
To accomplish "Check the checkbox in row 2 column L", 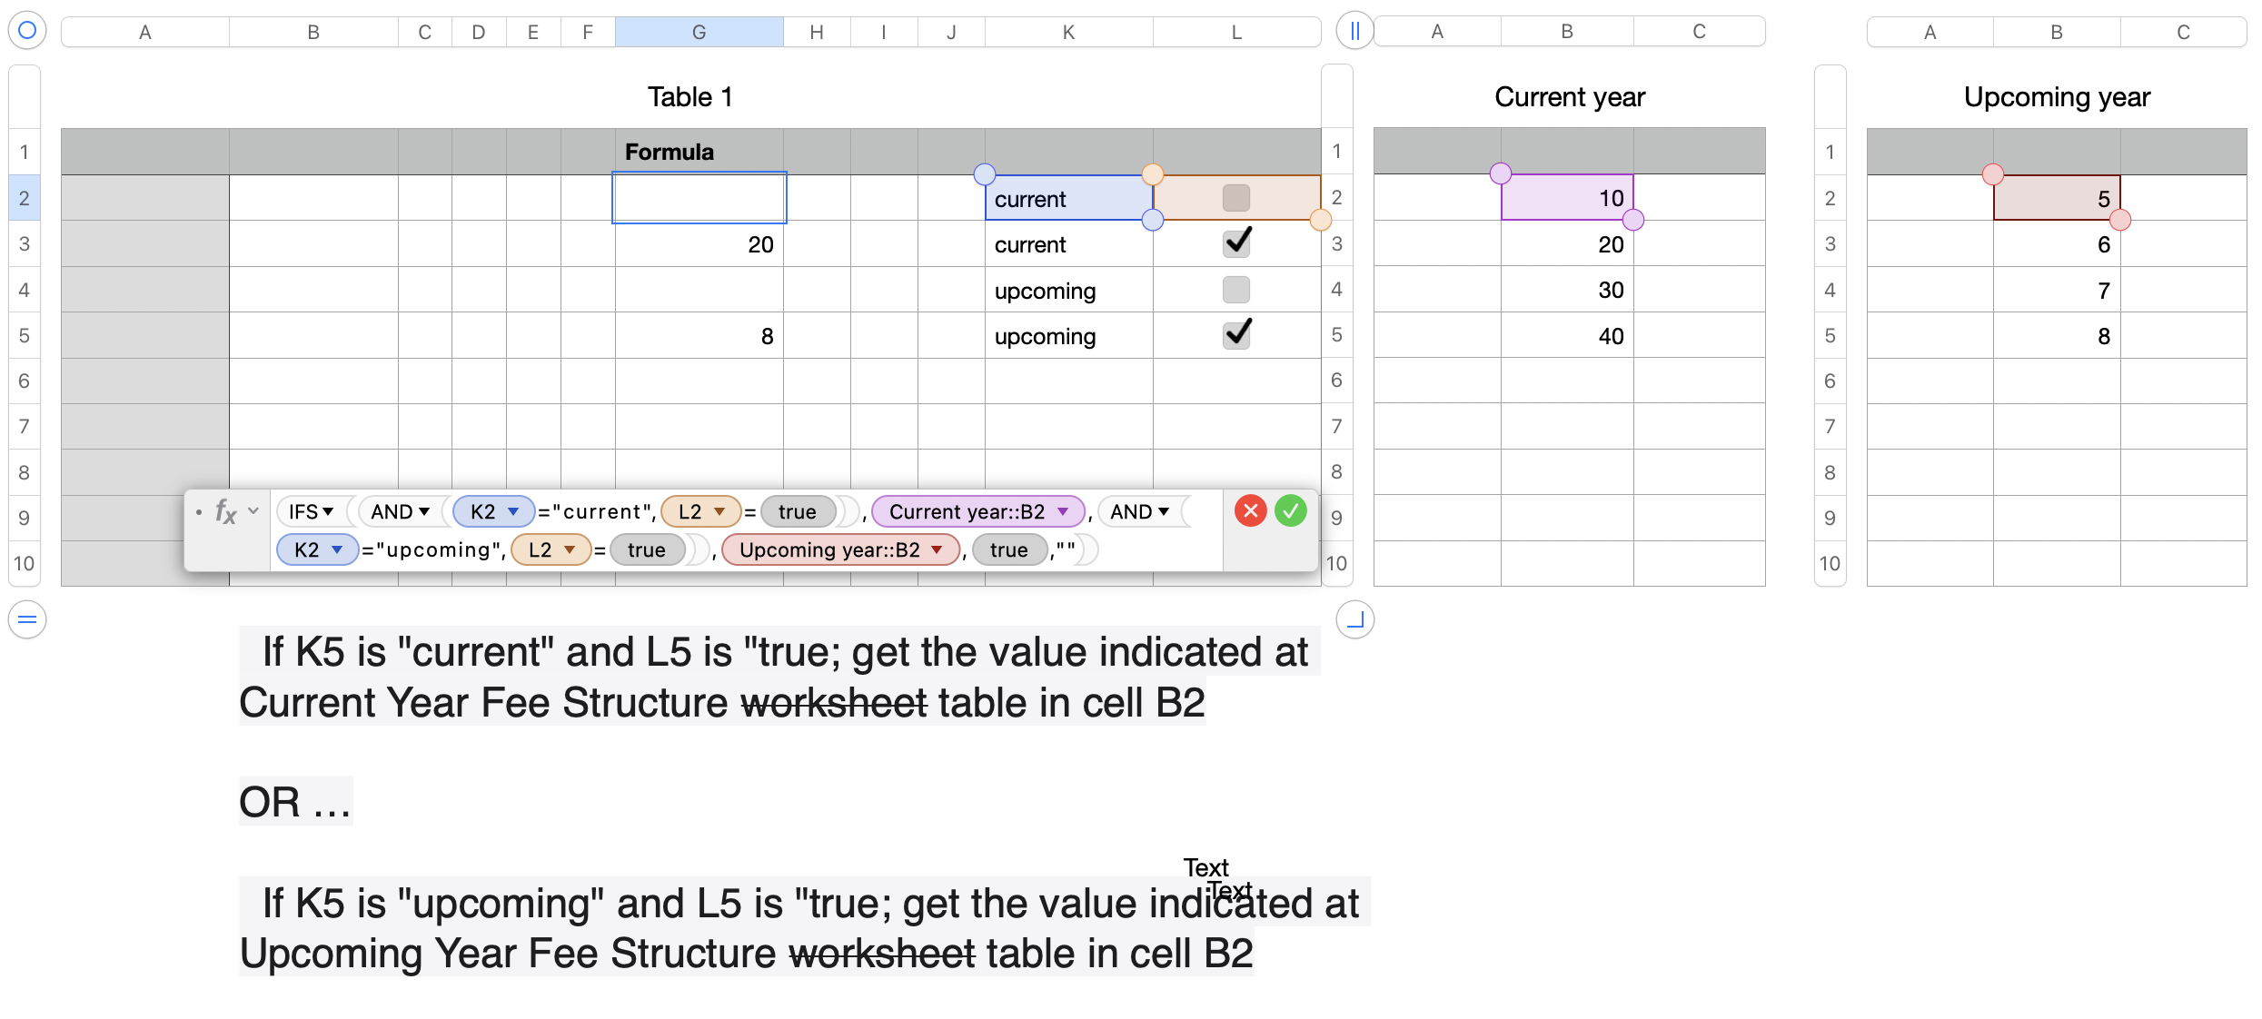I will [x=1235, y=198].
